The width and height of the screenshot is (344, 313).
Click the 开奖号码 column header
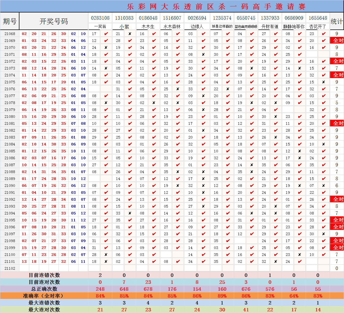(x=54, y=21)
